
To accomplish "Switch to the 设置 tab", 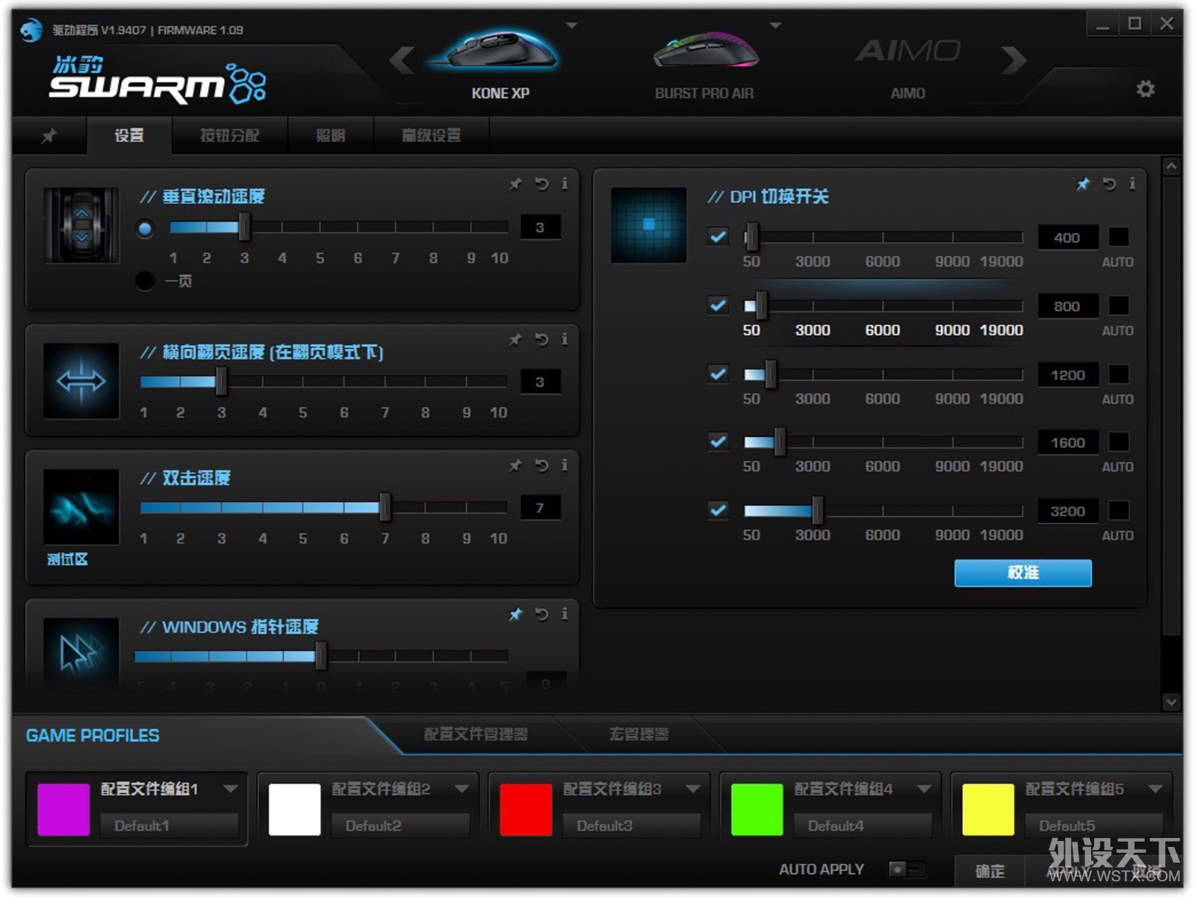I will (x=129, y=135).
